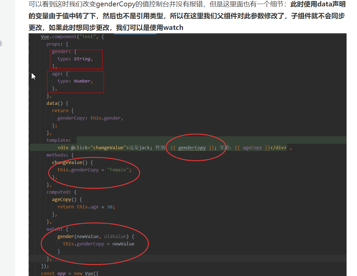This screenshot has width=357, height=276.
Task: Click "{{ ageCopy }}" inside the template string
Action: [x=252, y=148]
